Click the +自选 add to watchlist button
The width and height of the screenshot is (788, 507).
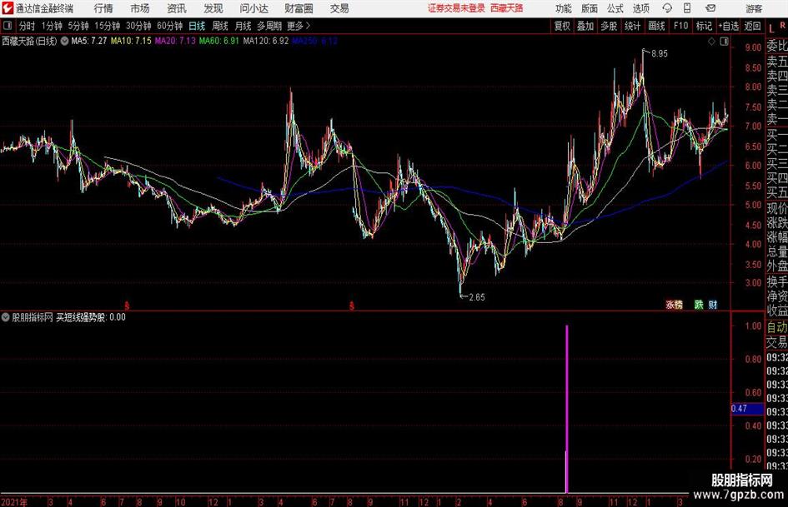click(728, 26)
